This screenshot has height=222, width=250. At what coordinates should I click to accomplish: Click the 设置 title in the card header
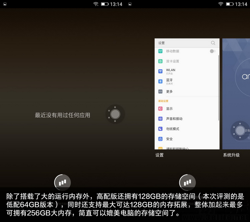161,43
